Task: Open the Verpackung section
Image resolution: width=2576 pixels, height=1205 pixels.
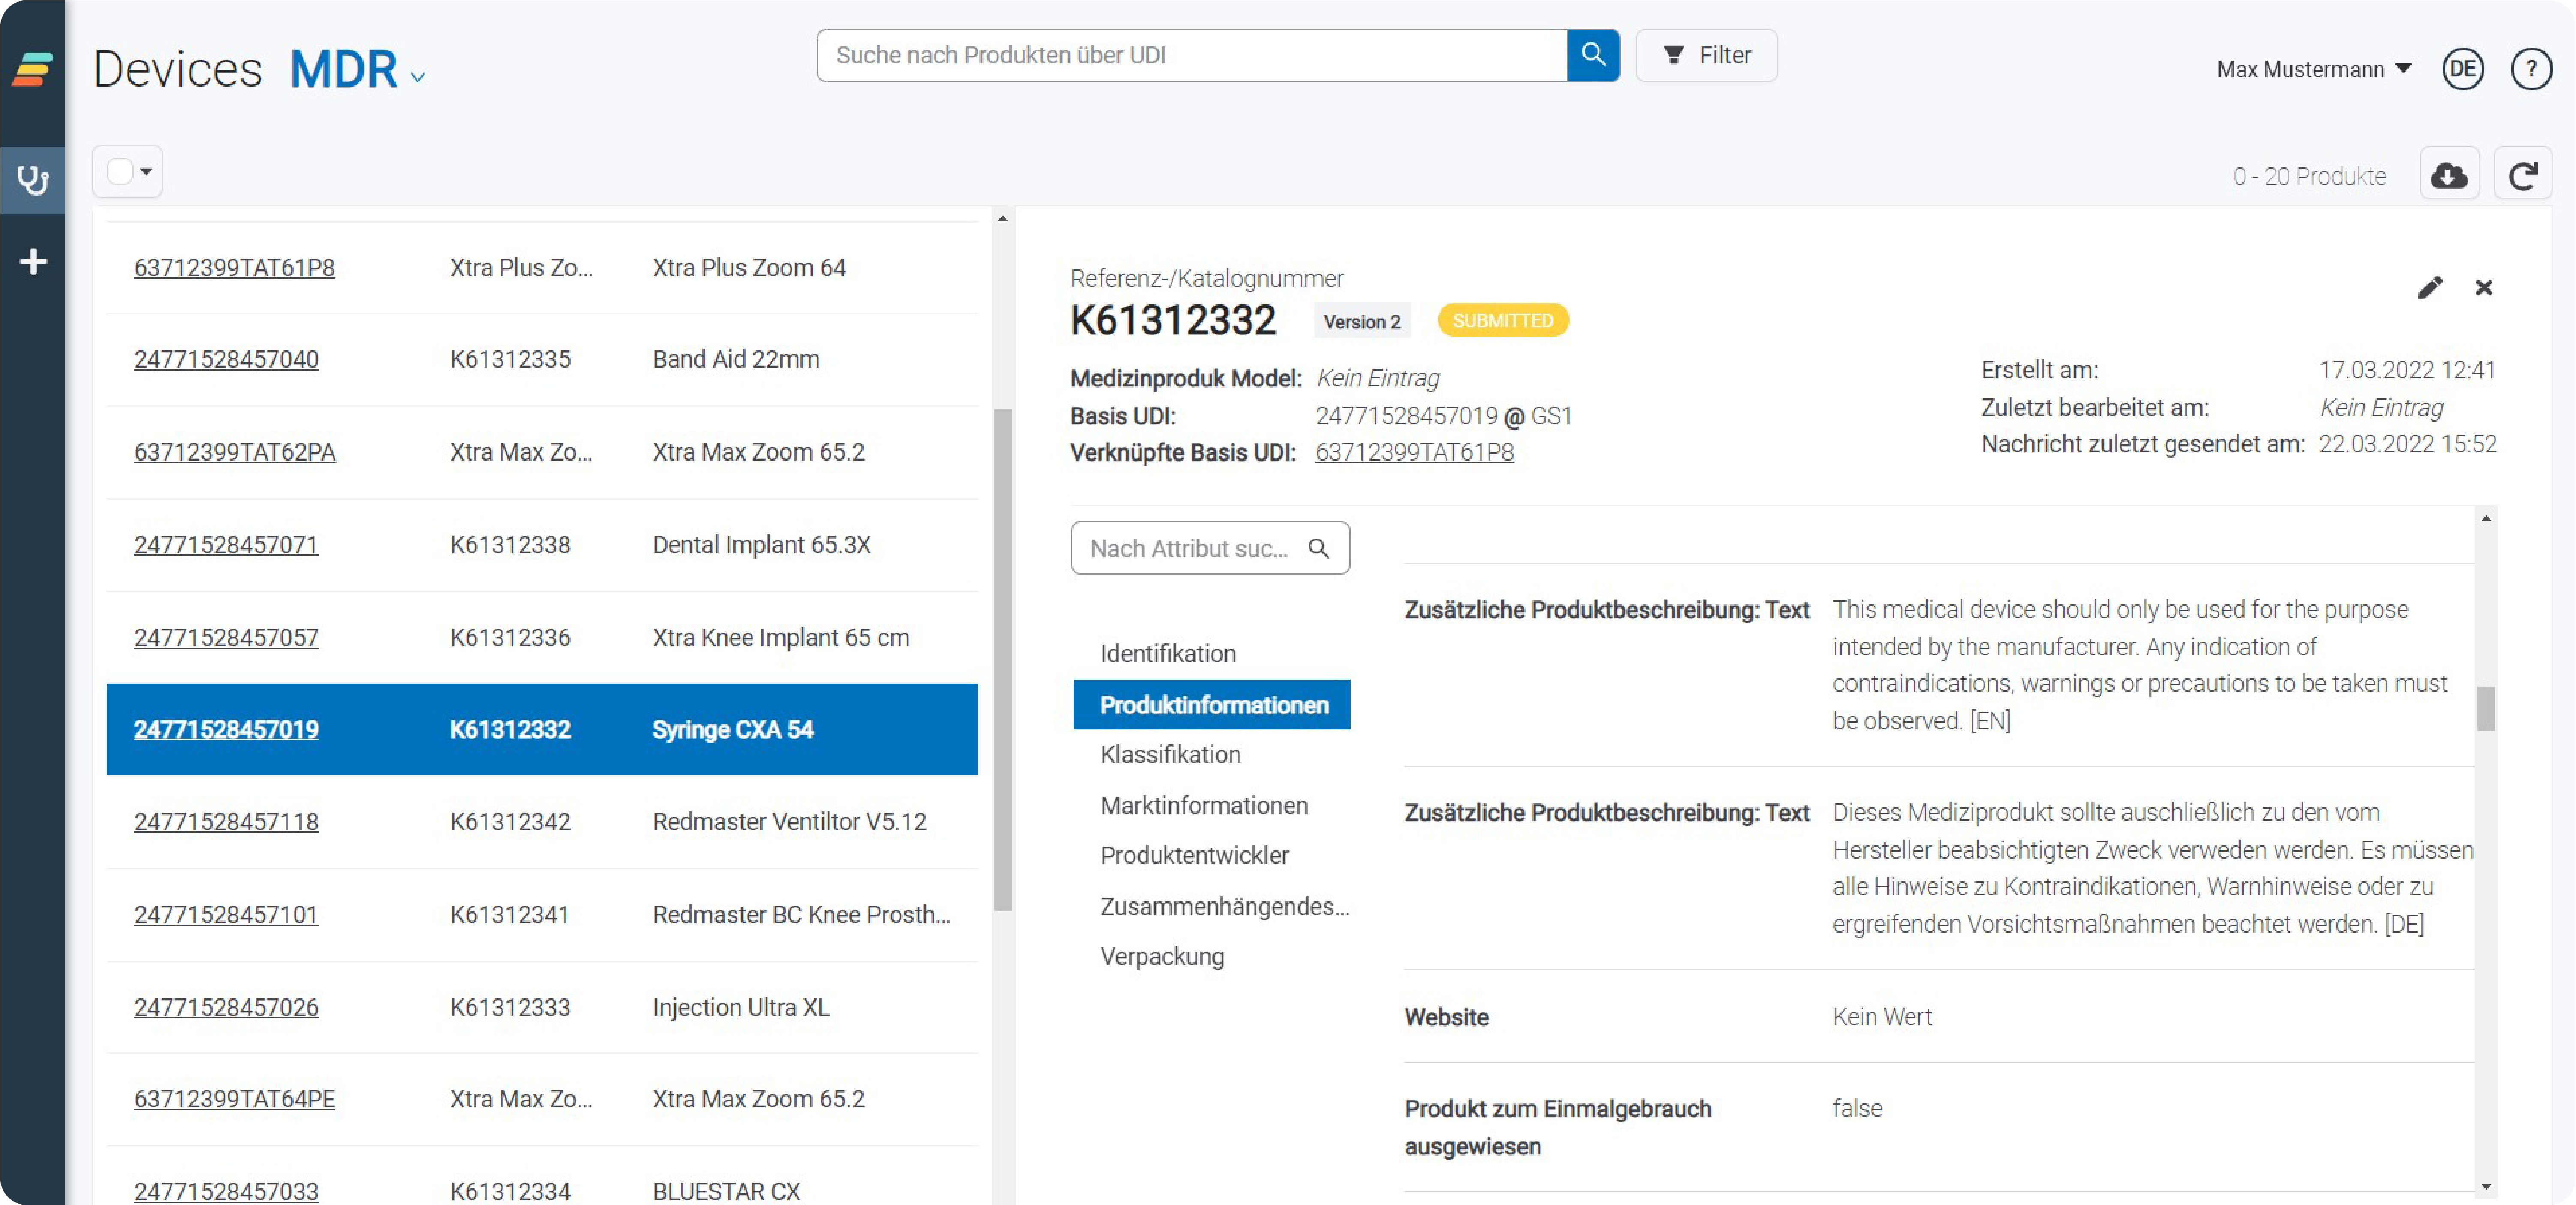Action: (x=1162, y=957)
